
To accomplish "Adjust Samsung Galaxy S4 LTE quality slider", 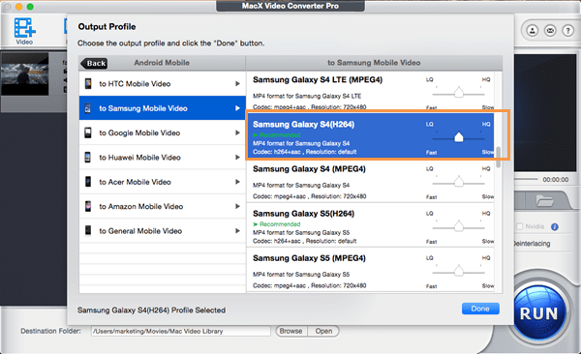I will [x=458, y=92].
